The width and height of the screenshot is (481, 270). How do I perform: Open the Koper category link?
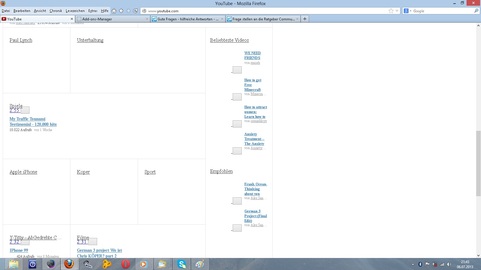(x=83, y=172)
